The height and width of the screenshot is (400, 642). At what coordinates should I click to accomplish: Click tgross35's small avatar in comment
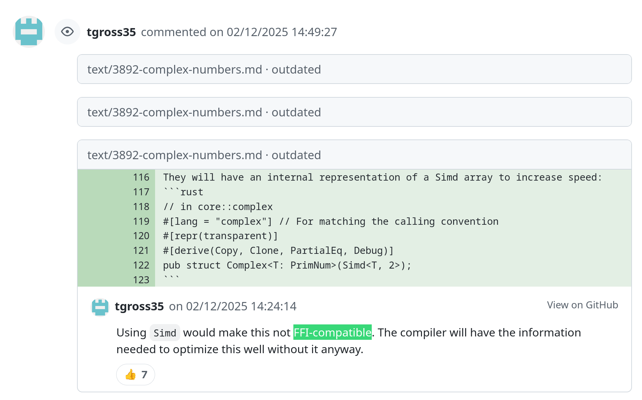(x=100, y=307)
